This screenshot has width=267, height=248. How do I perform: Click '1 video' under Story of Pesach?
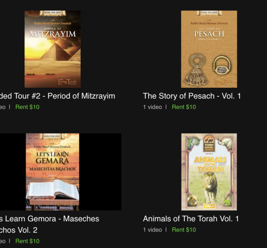[x=152, y=107]
